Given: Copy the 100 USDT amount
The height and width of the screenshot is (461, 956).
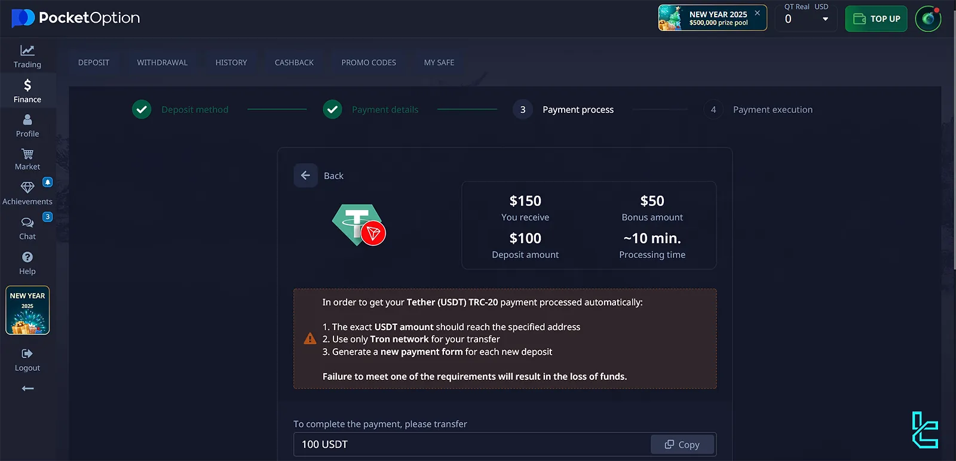Looking at the screenshot, I should (682, 444).
